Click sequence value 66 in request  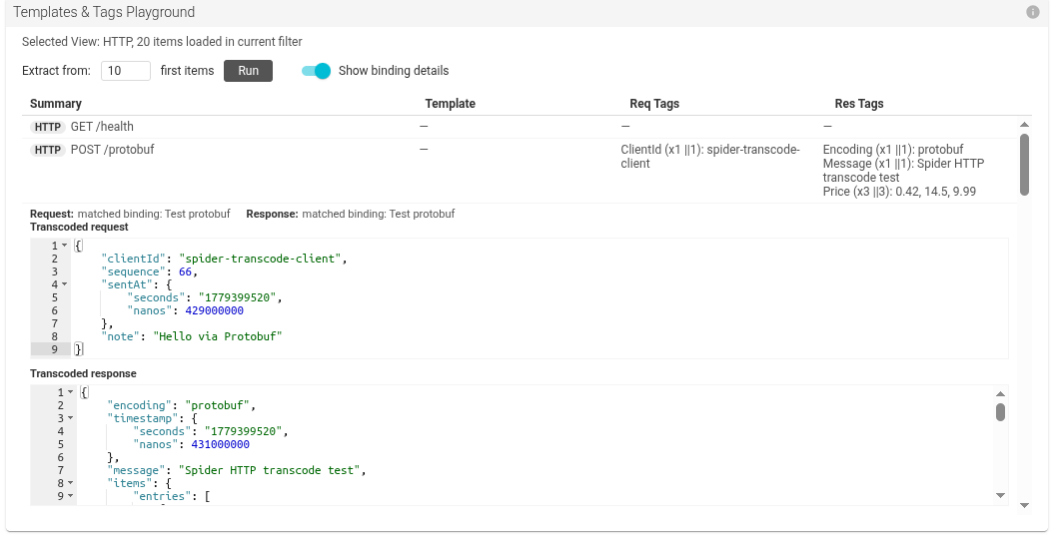pyautogui.click(x=185, y=271)
